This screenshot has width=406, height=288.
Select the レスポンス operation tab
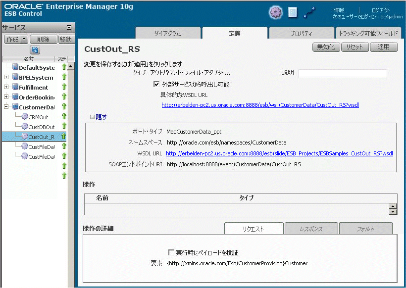point(311,228)
